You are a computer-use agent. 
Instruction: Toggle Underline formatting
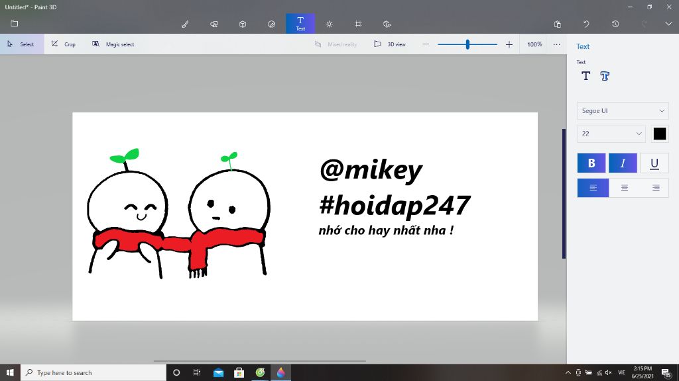coord(654,163)
